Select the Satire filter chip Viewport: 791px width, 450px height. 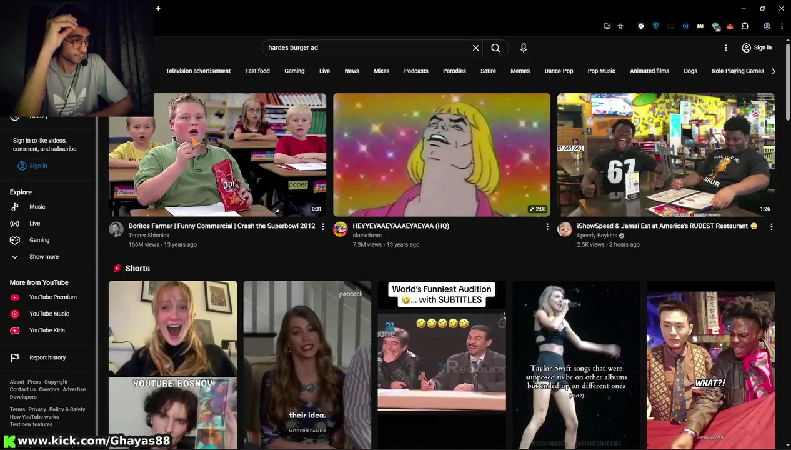coord(488,71)
